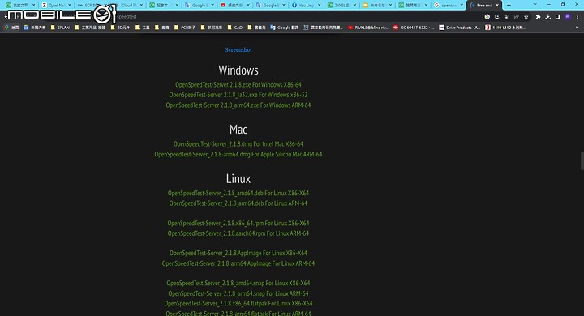The height and width of the screenshot is (316, 584).
Task: Open the EPLAN bookmark folder
Action: 60,28
